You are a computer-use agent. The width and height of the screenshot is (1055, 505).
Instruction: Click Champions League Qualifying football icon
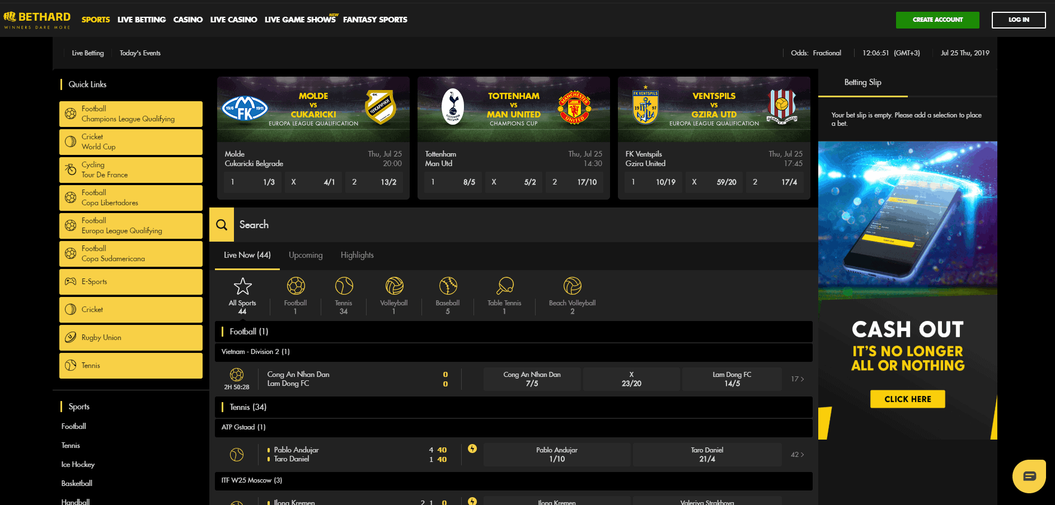click(x=71, y=114)
